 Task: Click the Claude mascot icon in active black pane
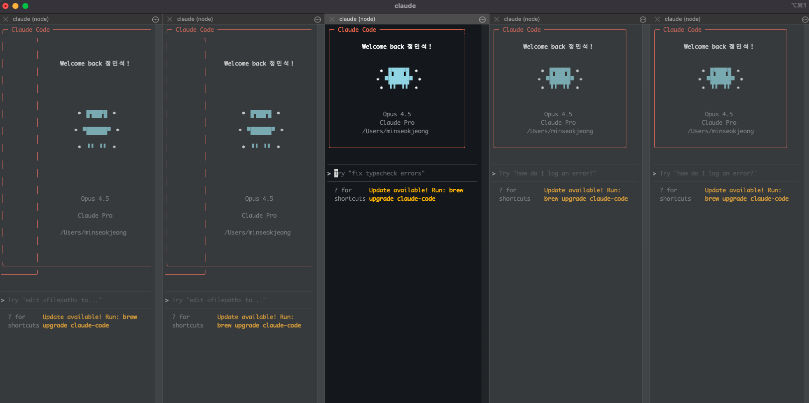pos(399,78)
